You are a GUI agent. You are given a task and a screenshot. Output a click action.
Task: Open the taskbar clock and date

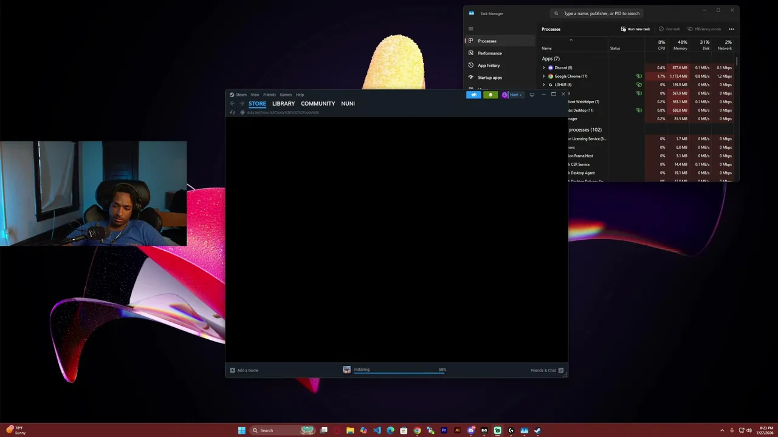point(765,430)
